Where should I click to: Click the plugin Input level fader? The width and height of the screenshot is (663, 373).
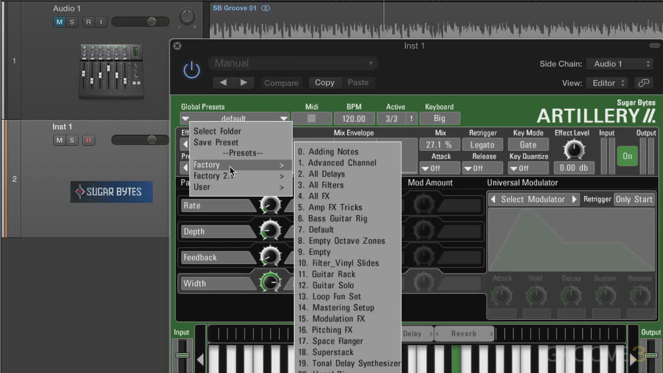182,356
